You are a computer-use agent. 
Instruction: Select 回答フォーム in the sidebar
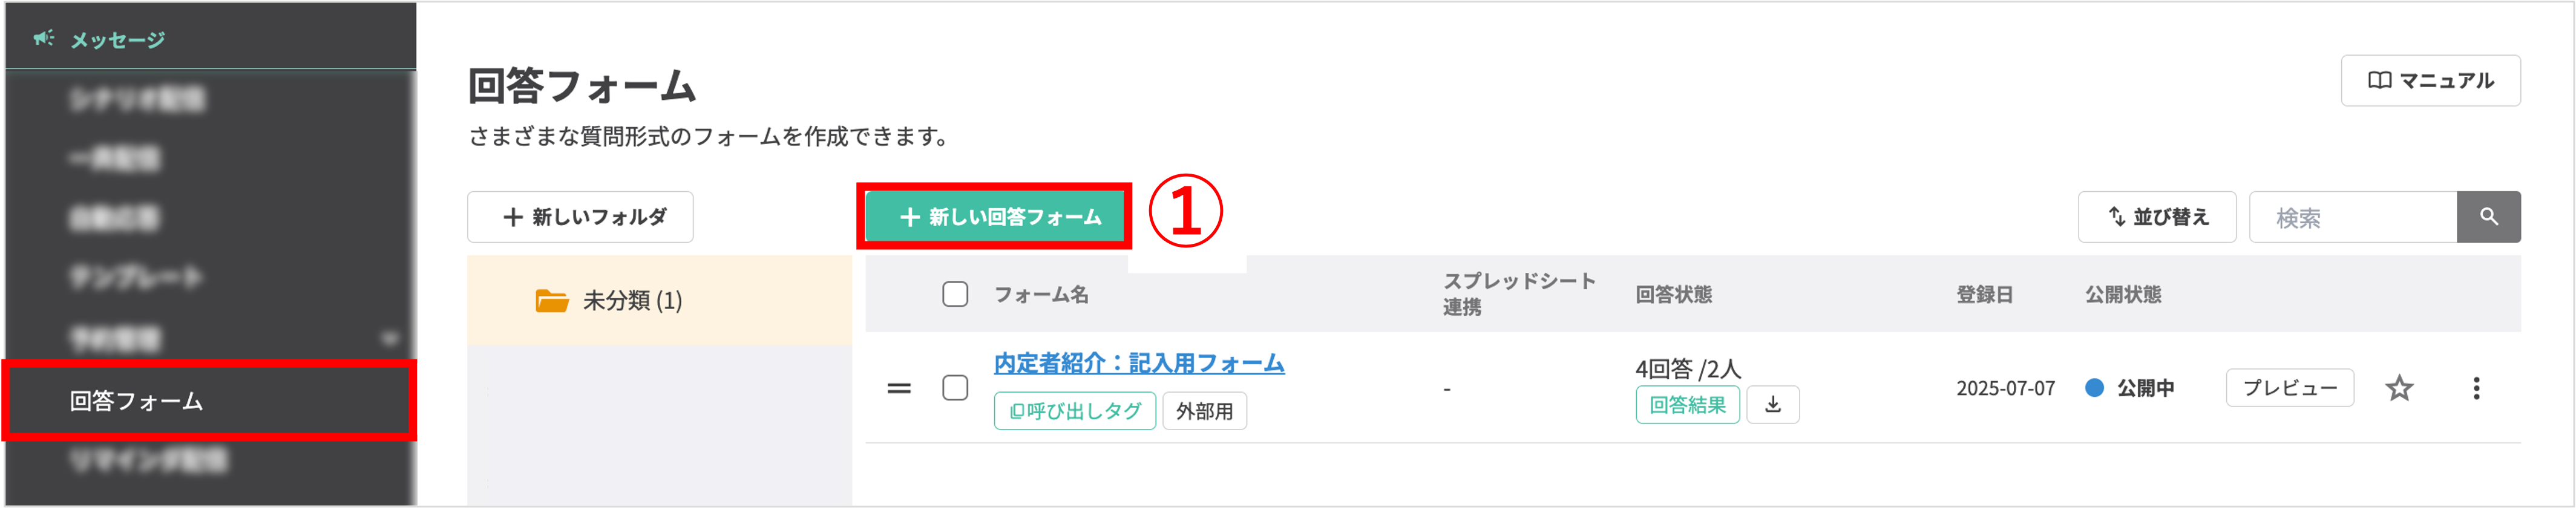(x=136, y=401)
